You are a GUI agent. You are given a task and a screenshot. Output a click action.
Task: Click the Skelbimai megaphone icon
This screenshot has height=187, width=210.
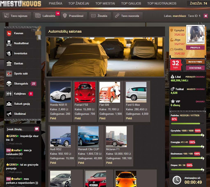[9, 114]
